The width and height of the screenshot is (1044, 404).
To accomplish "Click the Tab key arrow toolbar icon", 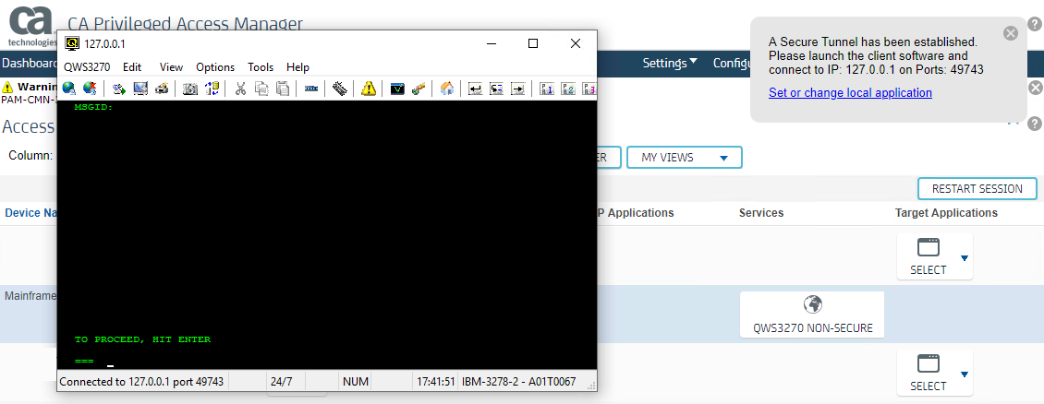I will [518, 89].
